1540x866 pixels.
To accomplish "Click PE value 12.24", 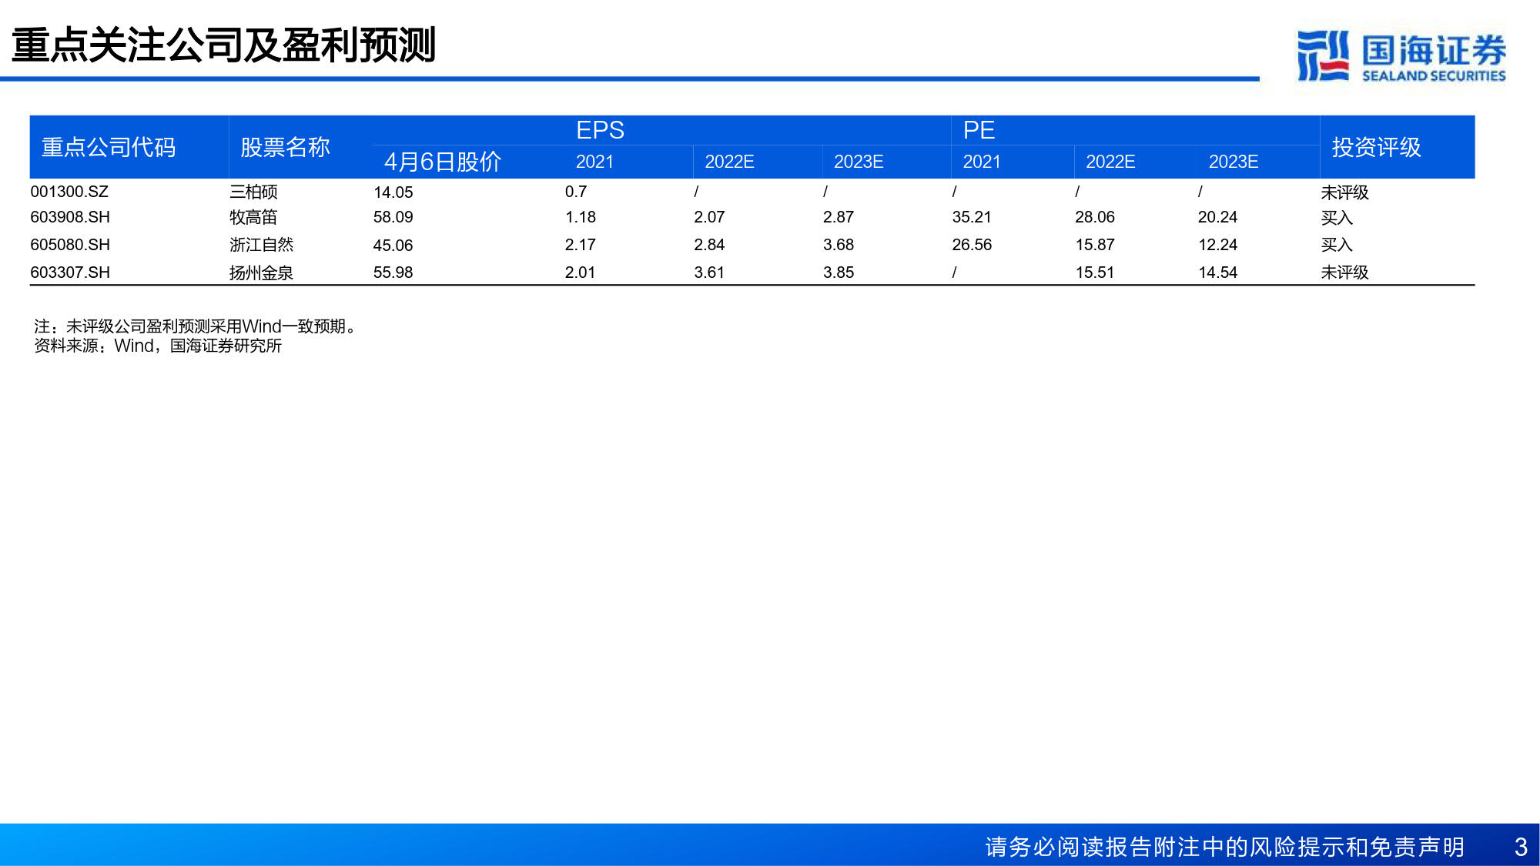I will [x=1218, y=245].
